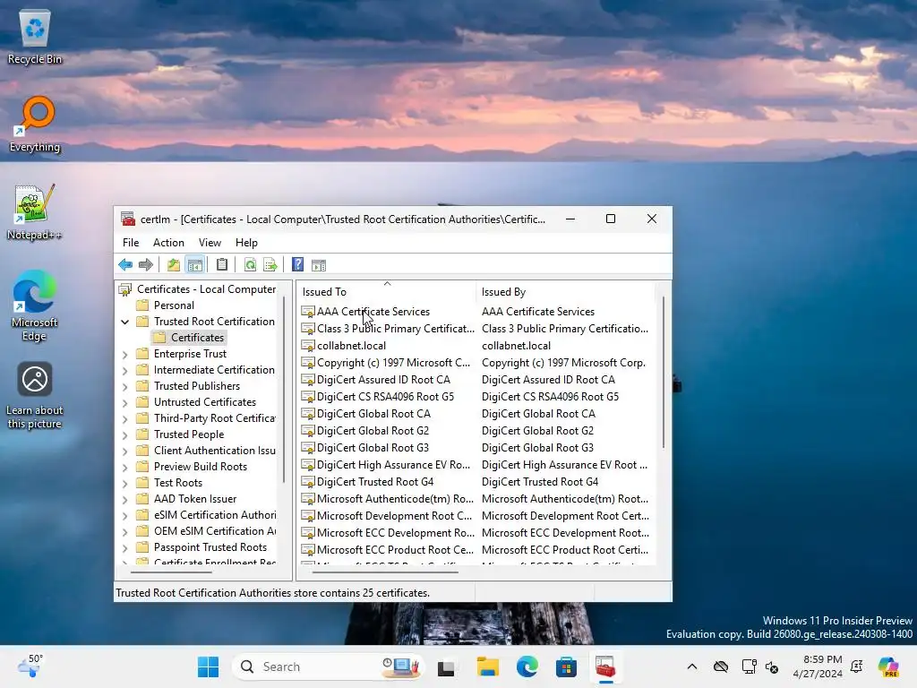Open Microsoft Edge desktop shortcut

pos(35,306)
